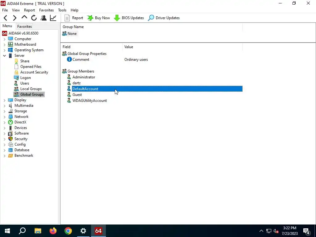This screenshot has width=316, height=237.
Task: Open the Favorites menu
Action: (x=46, y=10)
